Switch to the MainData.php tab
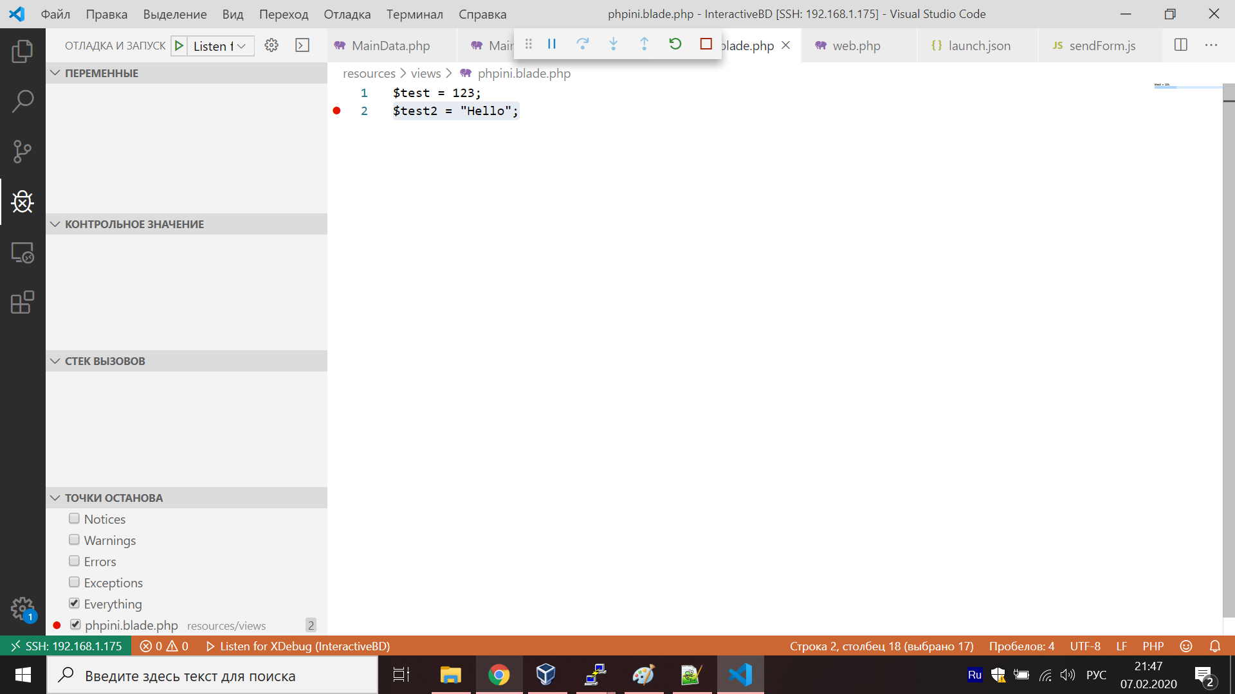This screenshot has height=694, width=1235. (391, 46)
